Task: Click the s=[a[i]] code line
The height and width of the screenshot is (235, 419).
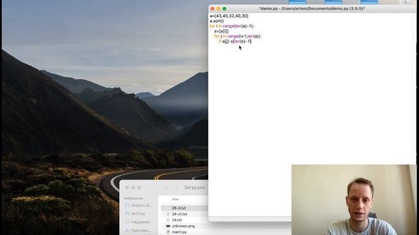Action: click(221, 31)
